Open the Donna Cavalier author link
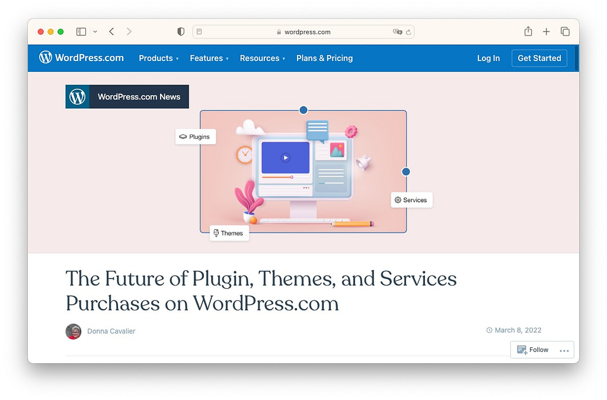 [111, 331]
